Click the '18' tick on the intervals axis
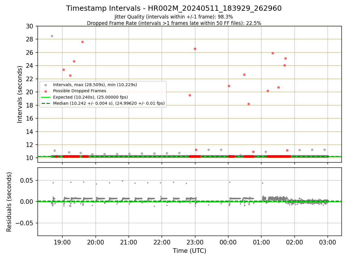The height and width of the screenshot is (261, 348). click(29, 105)
